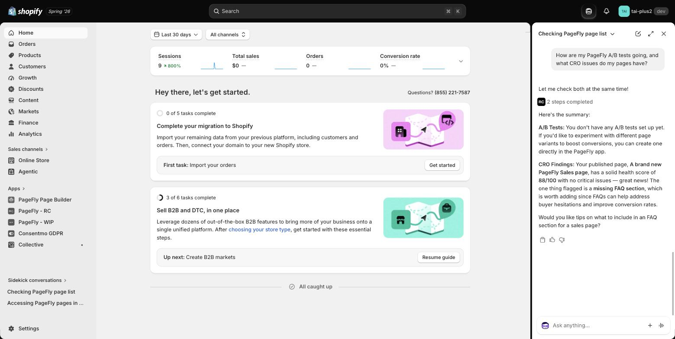This screenshot has height=339, width=675.
Task: Click the migration illustration thumbnail
Action: pos(423,129)
